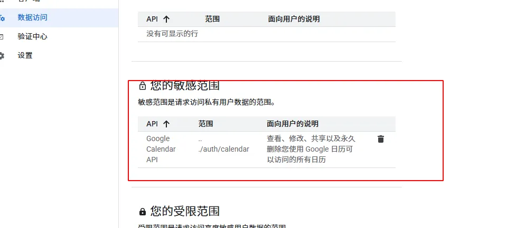This screenshot has width=506, height=228.
Task: Click the lock icon beside 您的受限范围
Action: 142,212
